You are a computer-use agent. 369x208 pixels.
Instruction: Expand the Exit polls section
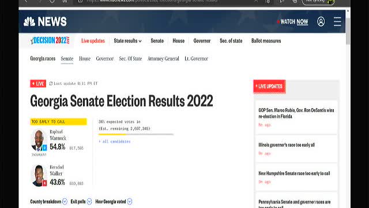[81, 202]
